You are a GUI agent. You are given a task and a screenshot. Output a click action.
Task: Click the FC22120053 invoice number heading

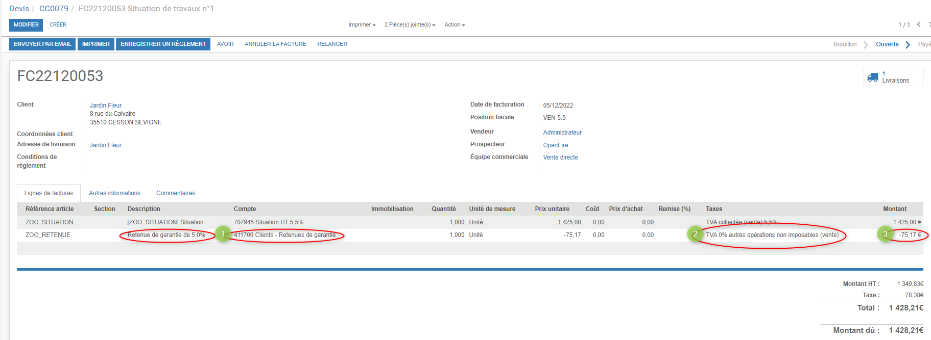click(x=60, y=76)
